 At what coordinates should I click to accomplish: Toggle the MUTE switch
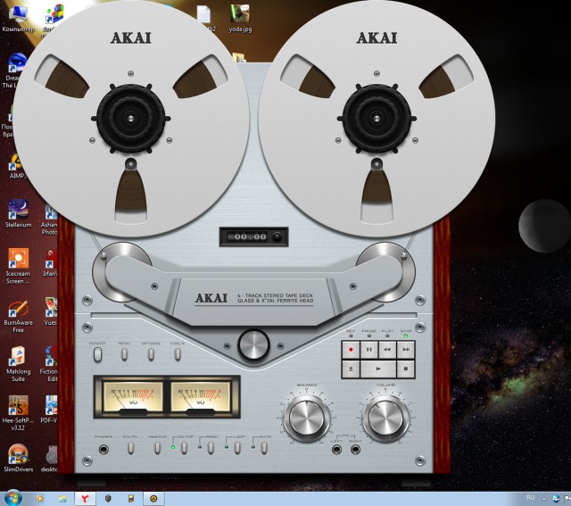pos(264,448)
